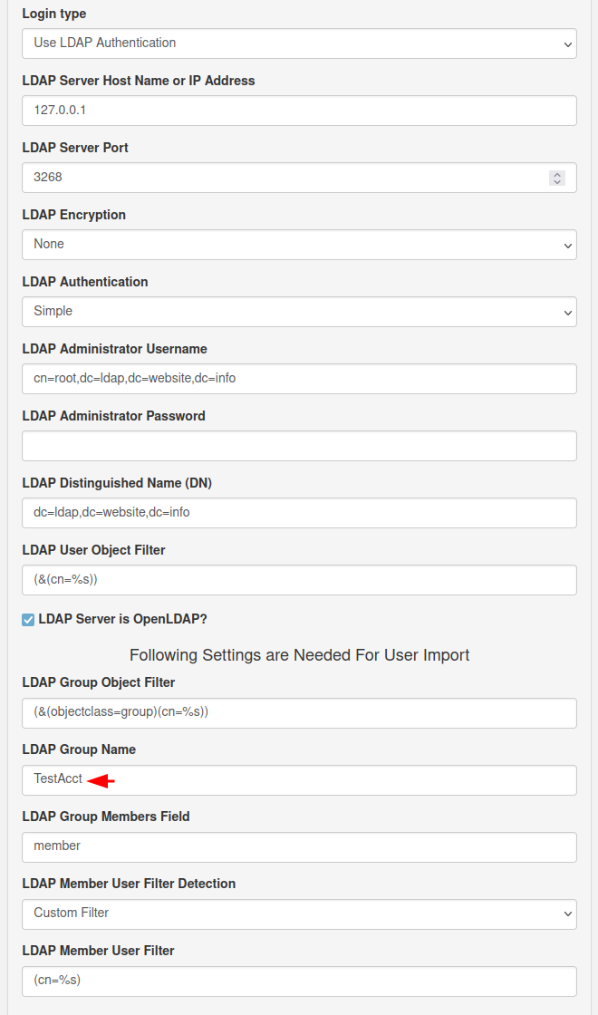This screenshot has height=1015, width=598.
Task: Click the LDAP Administrator Password field
Action: [299, 445]
